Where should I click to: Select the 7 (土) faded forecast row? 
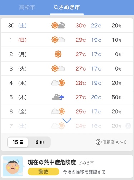pos(67,126)
